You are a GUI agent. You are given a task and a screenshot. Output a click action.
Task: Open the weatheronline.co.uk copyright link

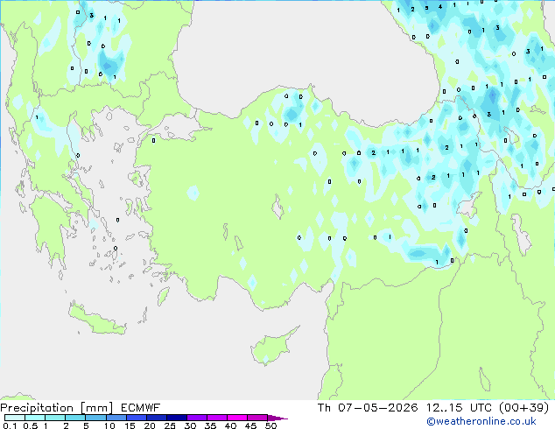pos(481,421)
